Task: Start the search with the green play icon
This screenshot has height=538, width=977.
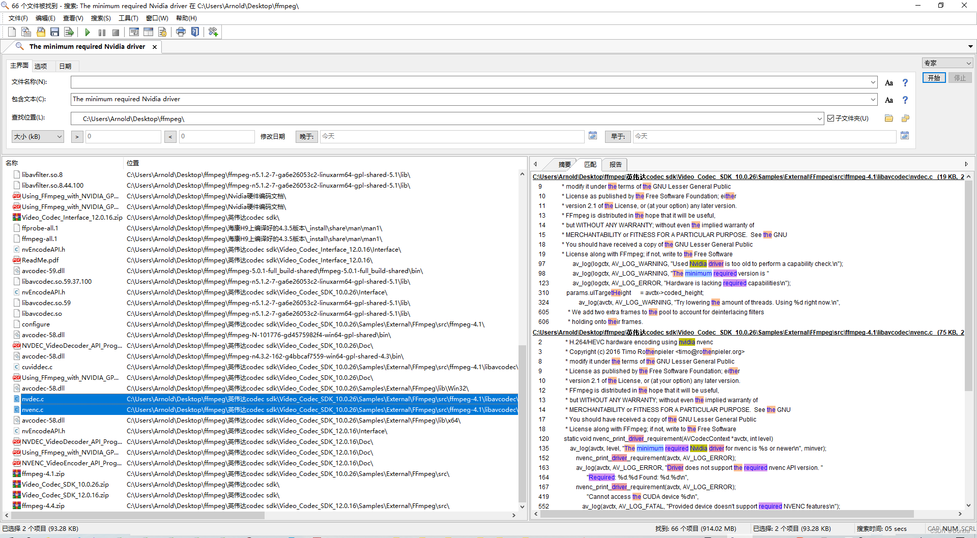Action: click(x=87, y=32)
